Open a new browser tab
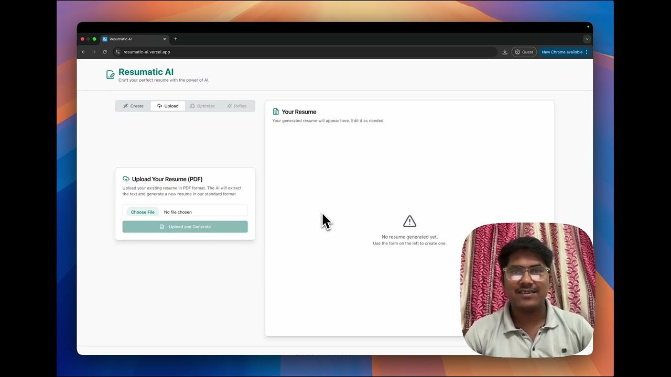 pyautogui.click(x=175, y=39)
